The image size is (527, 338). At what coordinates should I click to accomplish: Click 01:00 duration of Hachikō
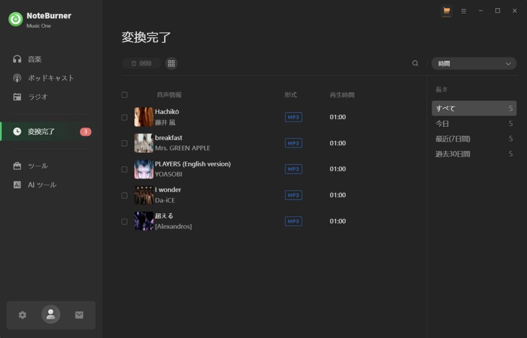[338, 117]
